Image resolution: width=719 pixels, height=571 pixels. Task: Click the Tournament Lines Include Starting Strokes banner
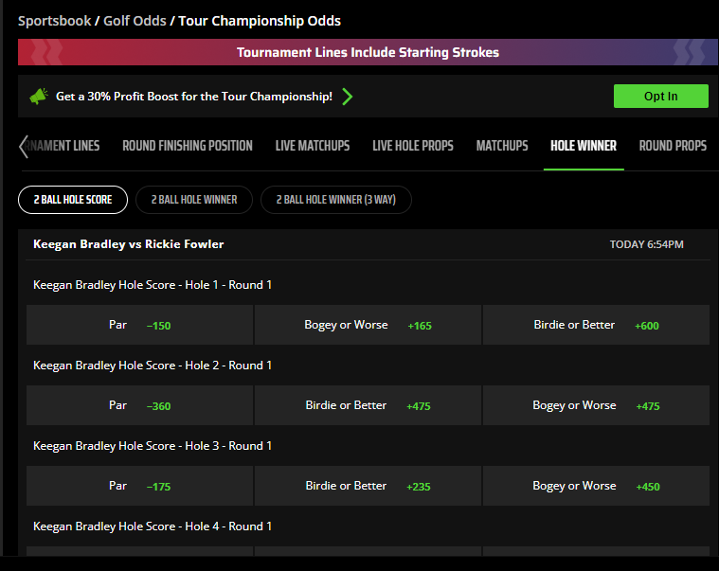click(x=368, y=52)
